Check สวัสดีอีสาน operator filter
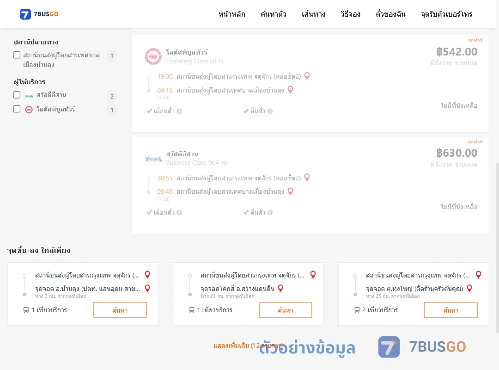 [17, 95]
